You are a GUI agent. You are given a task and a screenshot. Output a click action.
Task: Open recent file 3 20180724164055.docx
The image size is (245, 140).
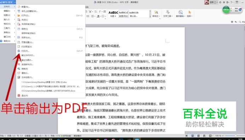[51, 91]
